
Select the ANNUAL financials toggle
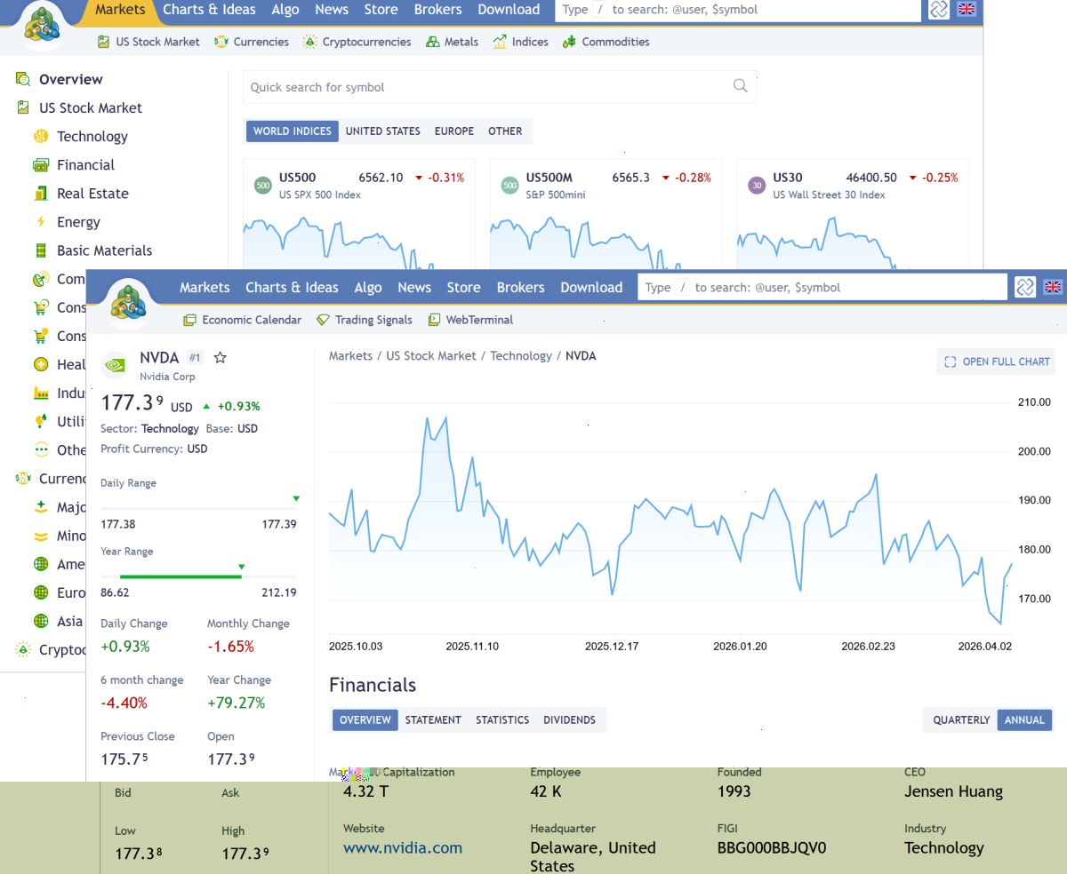(1024, 719)
